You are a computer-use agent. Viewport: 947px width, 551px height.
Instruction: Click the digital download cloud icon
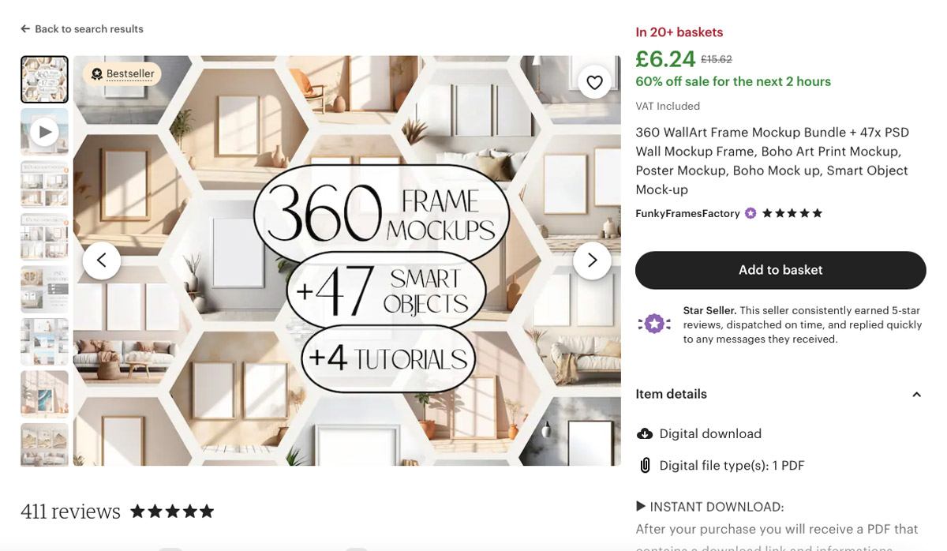coord(646,433)
